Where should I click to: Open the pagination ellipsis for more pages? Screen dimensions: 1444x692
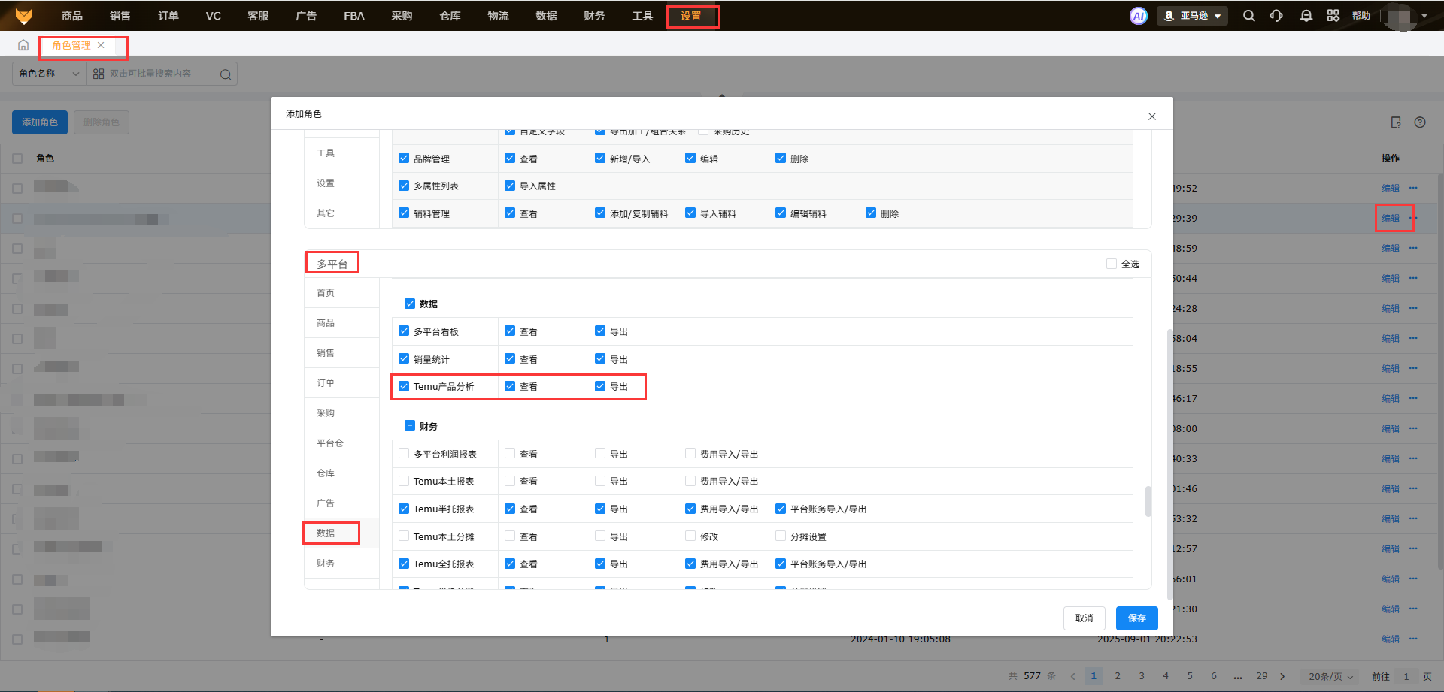click(1238, 676)
